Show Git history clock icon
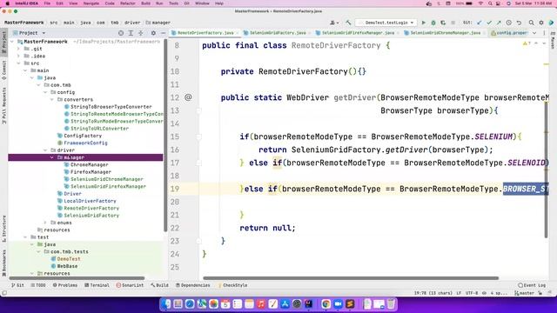 pyautogui.click(x=508, y=23)
